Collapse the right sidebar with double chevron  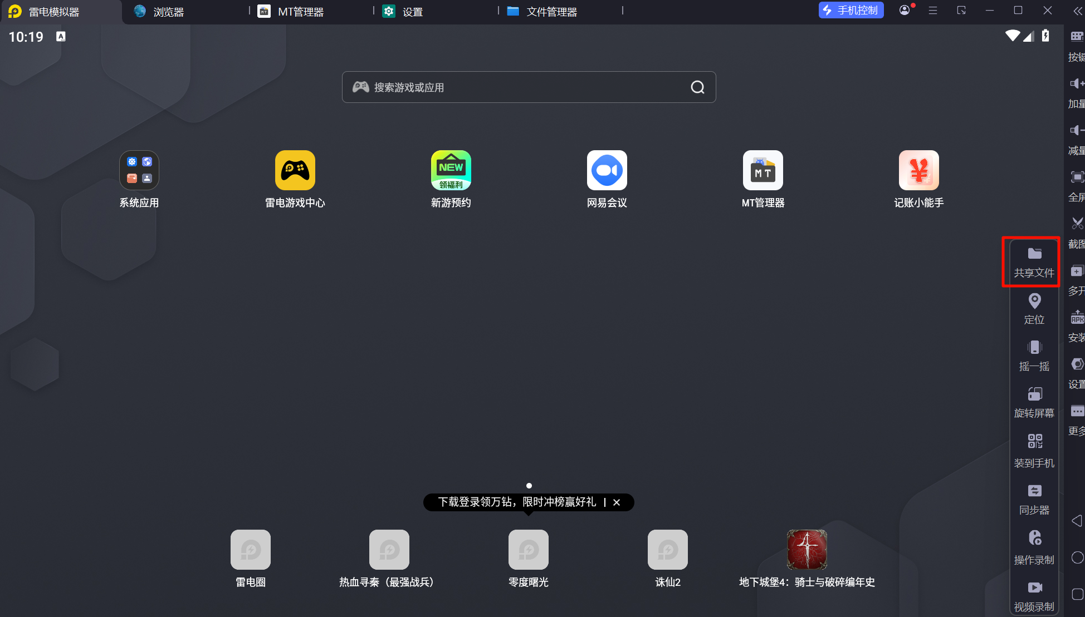(1077, 11)
